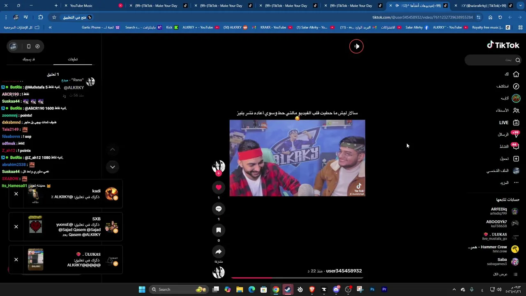
Task: Switch to the comments tab
Action: coord(73,59)
